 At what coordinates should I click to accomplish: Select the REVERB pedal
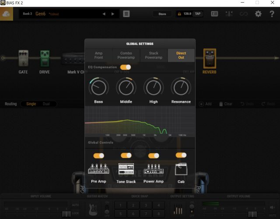(x=210, y=58)
